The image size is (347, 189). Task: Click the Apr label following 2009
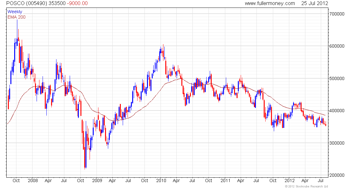[x=112, y=180]
